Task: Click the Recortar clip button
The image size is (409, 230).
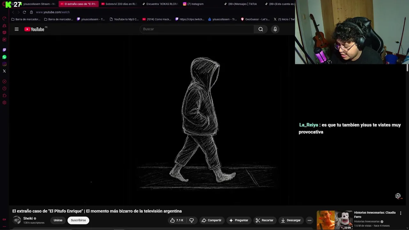Action: pos(265,220)
